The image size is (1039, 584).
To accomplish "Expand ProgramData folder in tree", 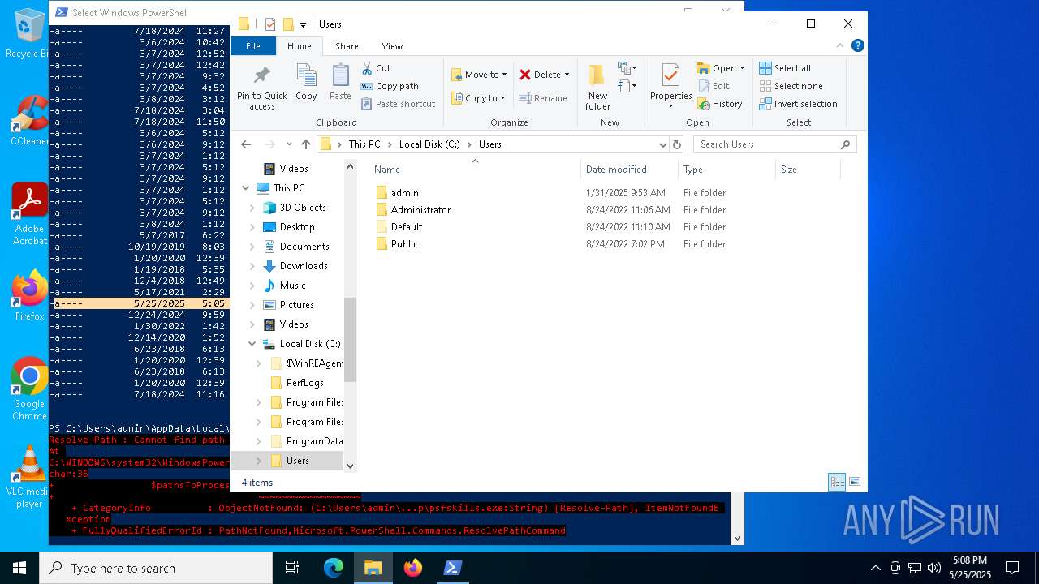I will click(258, 441).
